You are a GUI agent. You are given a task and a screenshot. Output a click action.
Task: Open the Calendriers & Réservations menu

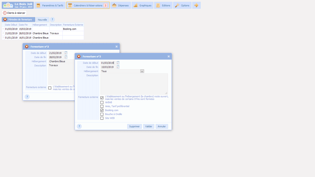[88, 5]
